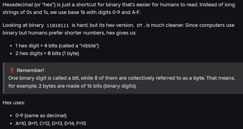
Task: Click the "Remember!" callout heading
Action: click(30, 70)
